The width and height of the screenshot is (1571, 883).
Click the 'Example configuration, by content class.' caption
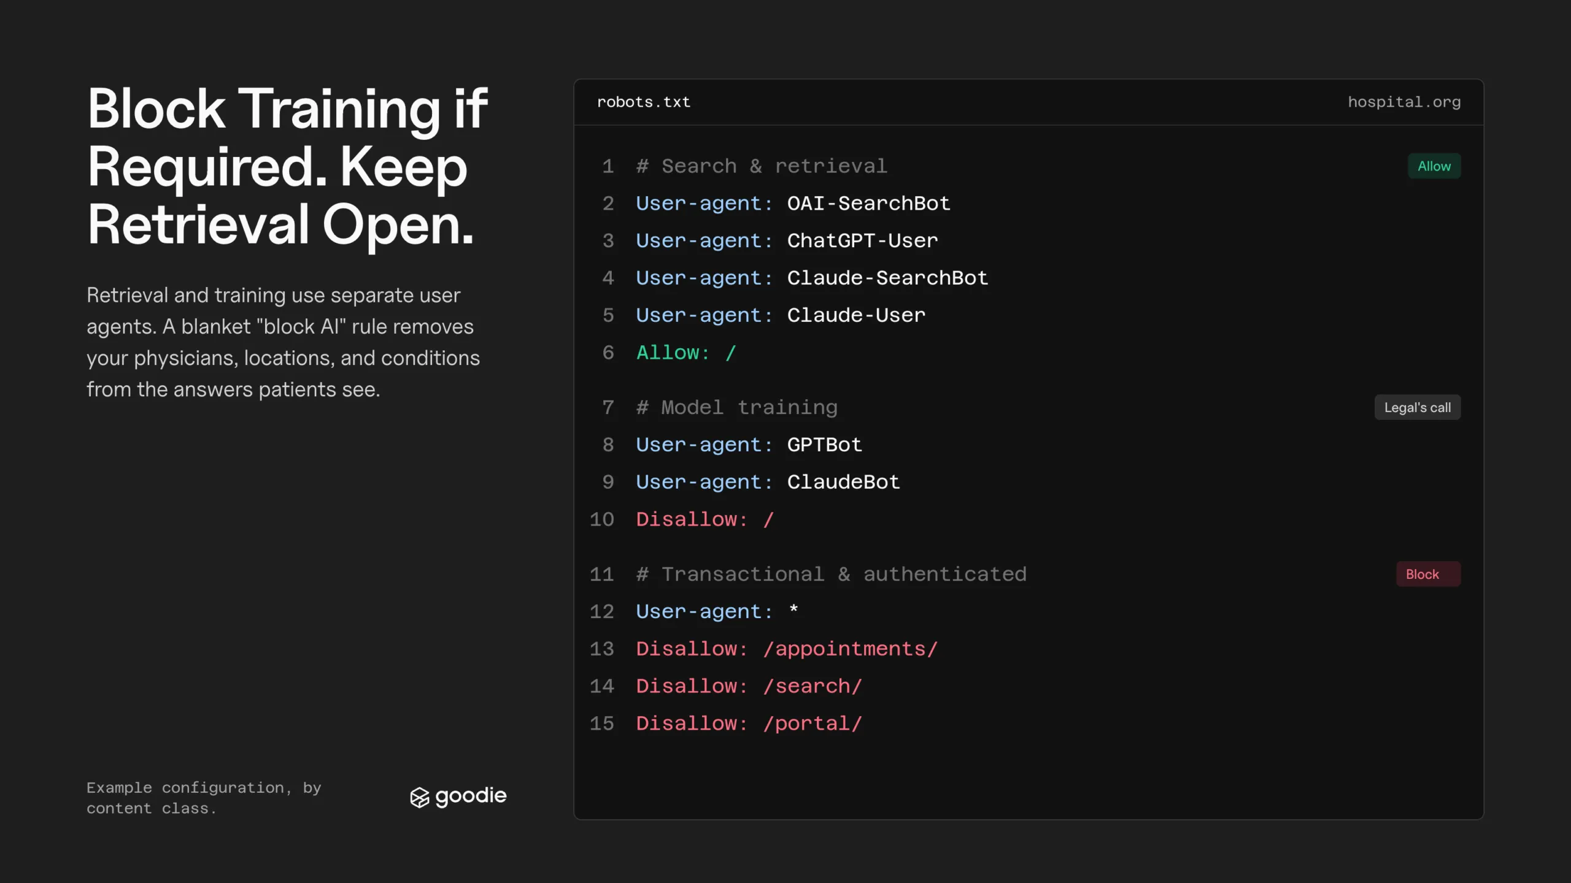[x=204, y=798]
